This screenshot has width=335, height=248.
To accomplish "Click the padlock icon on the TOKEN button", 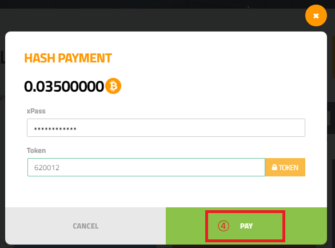I will click(x=274, y=167).
